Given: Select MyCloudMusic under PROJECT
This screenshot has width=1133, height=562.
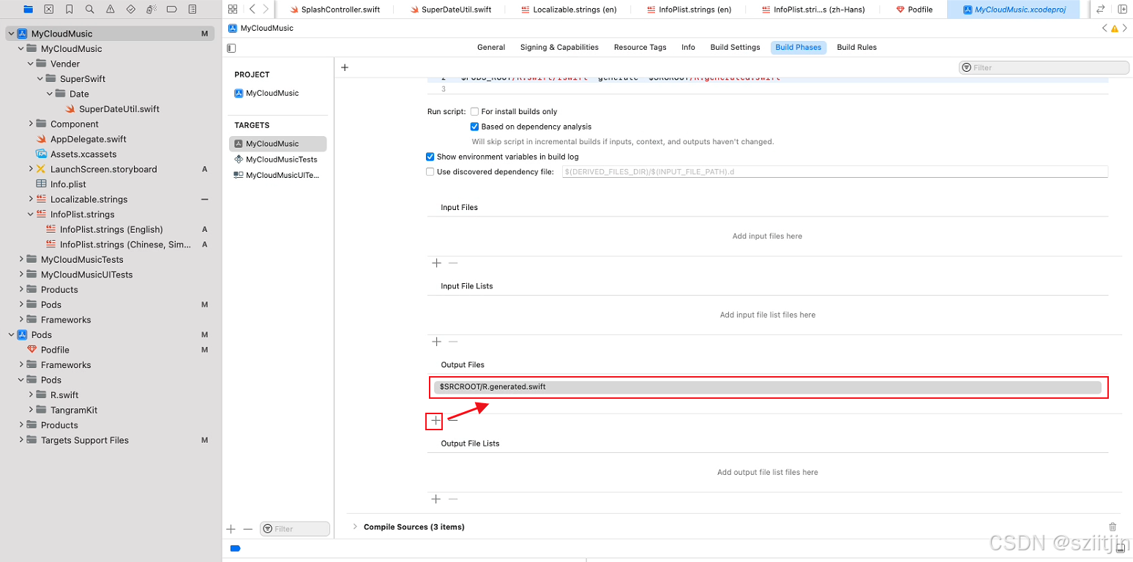Looking at the screenshot, I should 272,94.
